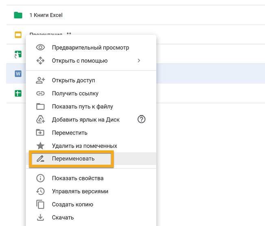Screen dimensions: 265x226
Task: Click the add-person icon for Открыть доступ
Action: [x=40, y=80]
